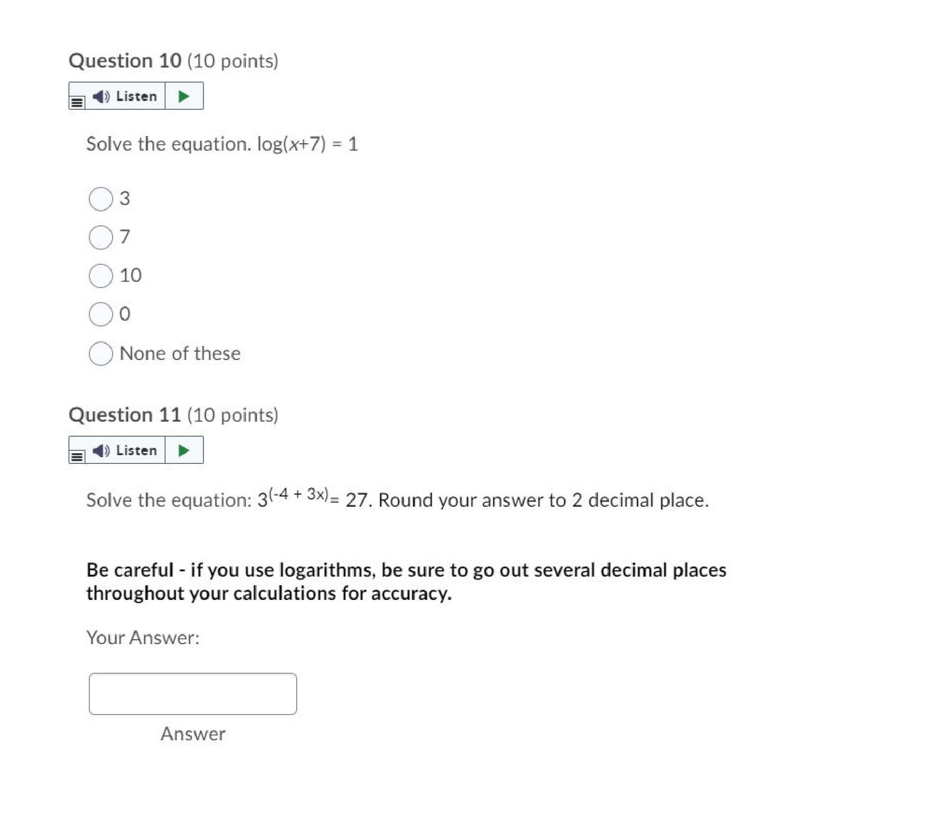The height and width of the screenshot is (819, 941).
Task: Open the ReadSpeaker menu icon for Question 11
Action: coord(77,456)
